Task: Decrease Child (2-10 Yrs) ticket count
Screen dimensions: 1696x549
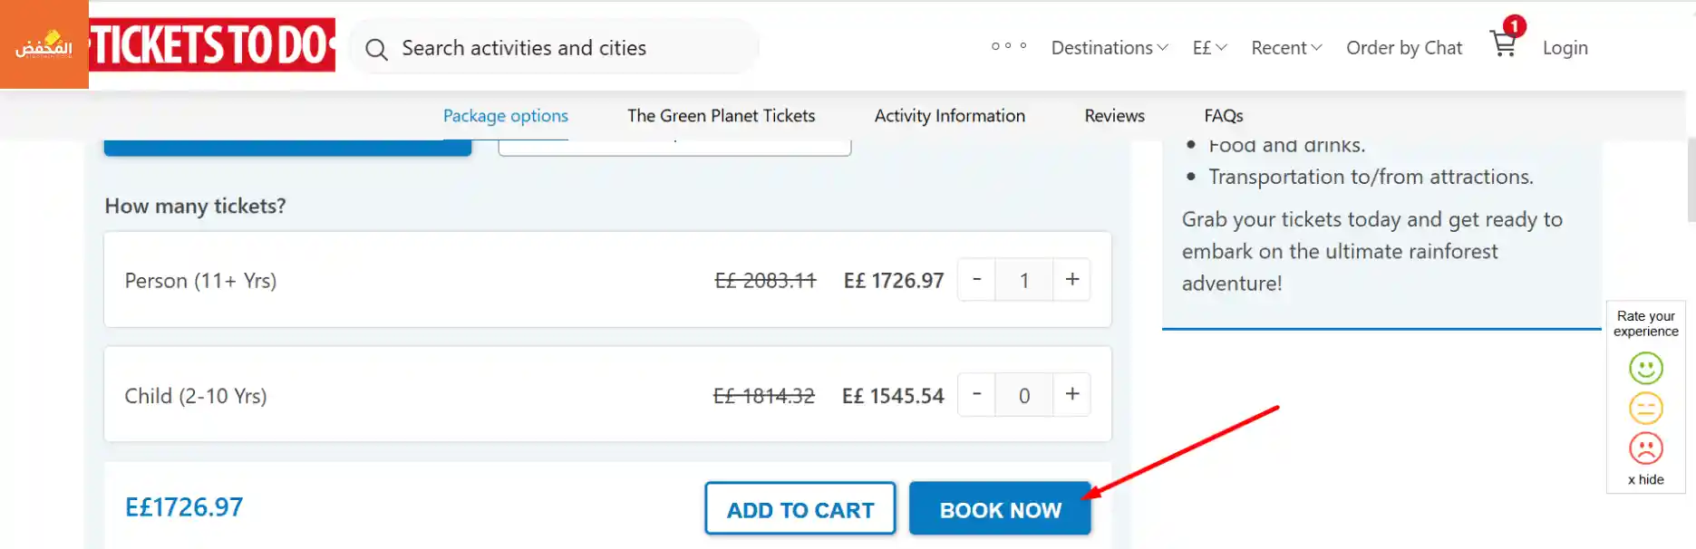Action: pos(976,394)
